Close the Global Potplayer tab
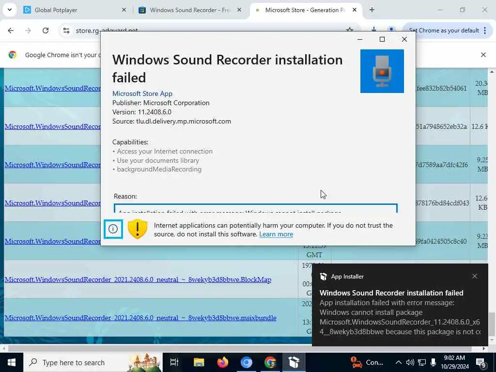Image resolution: width=496 pixels, height=372 pixels. [124, 10]
